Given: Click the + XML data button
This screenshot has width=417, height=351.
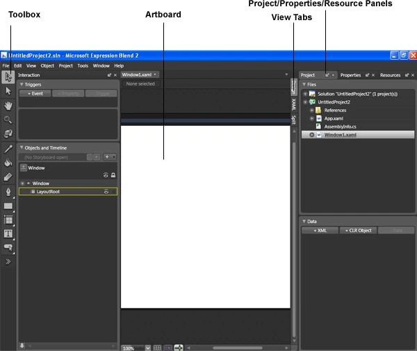Looking at the screenshot, I should pyautogui.click(x=320, y=231).
